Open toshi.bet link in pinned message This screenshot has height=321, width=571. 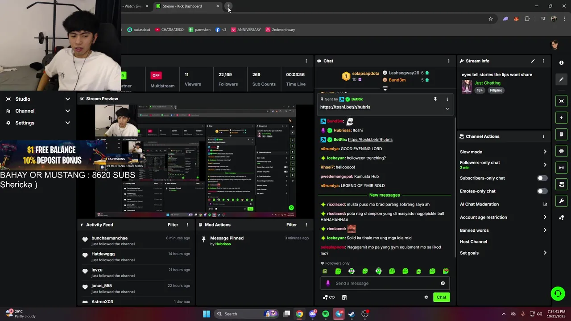tap(345, 107)
